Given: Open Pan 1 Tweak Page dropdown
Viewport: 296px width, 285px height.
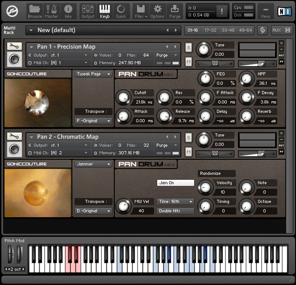Looking at the screenshot, I should coord(93,74).
